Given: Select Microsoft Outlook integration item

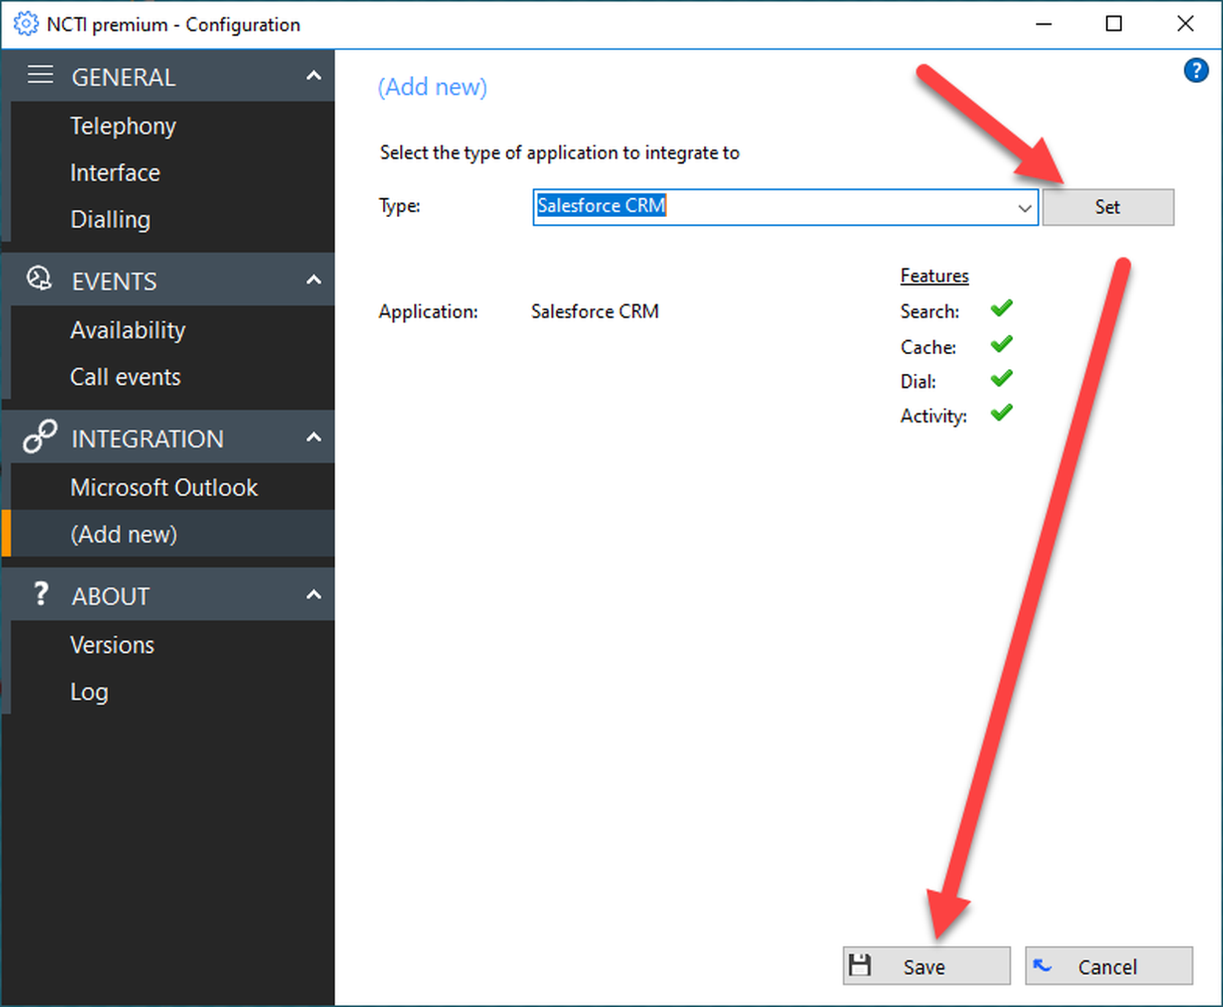Looking at the screenshot, I should coord(164,488).
